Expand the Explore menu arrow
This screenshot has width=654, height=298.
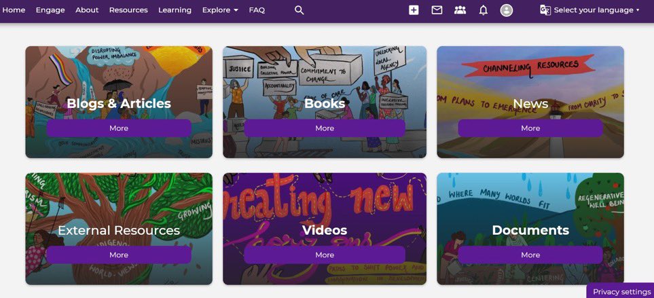pos(236,10)
